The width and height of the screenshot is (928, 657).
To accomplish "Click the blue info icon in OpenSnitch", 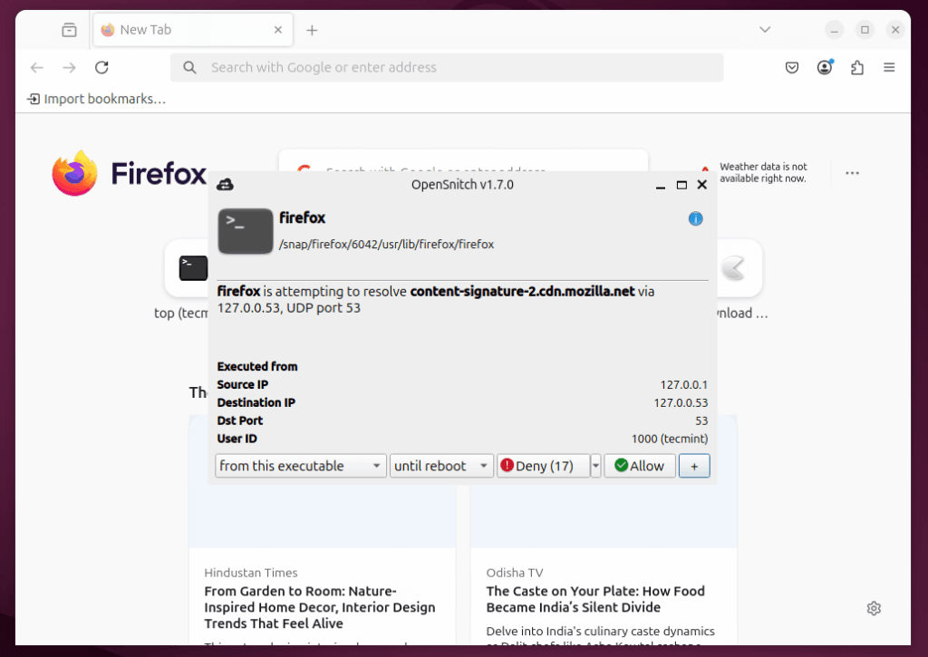I will click(x=695, y=218).
